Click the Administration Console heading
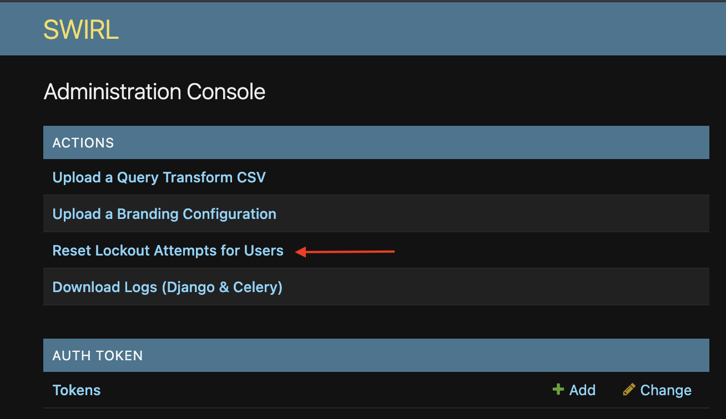 pos(155,91)
